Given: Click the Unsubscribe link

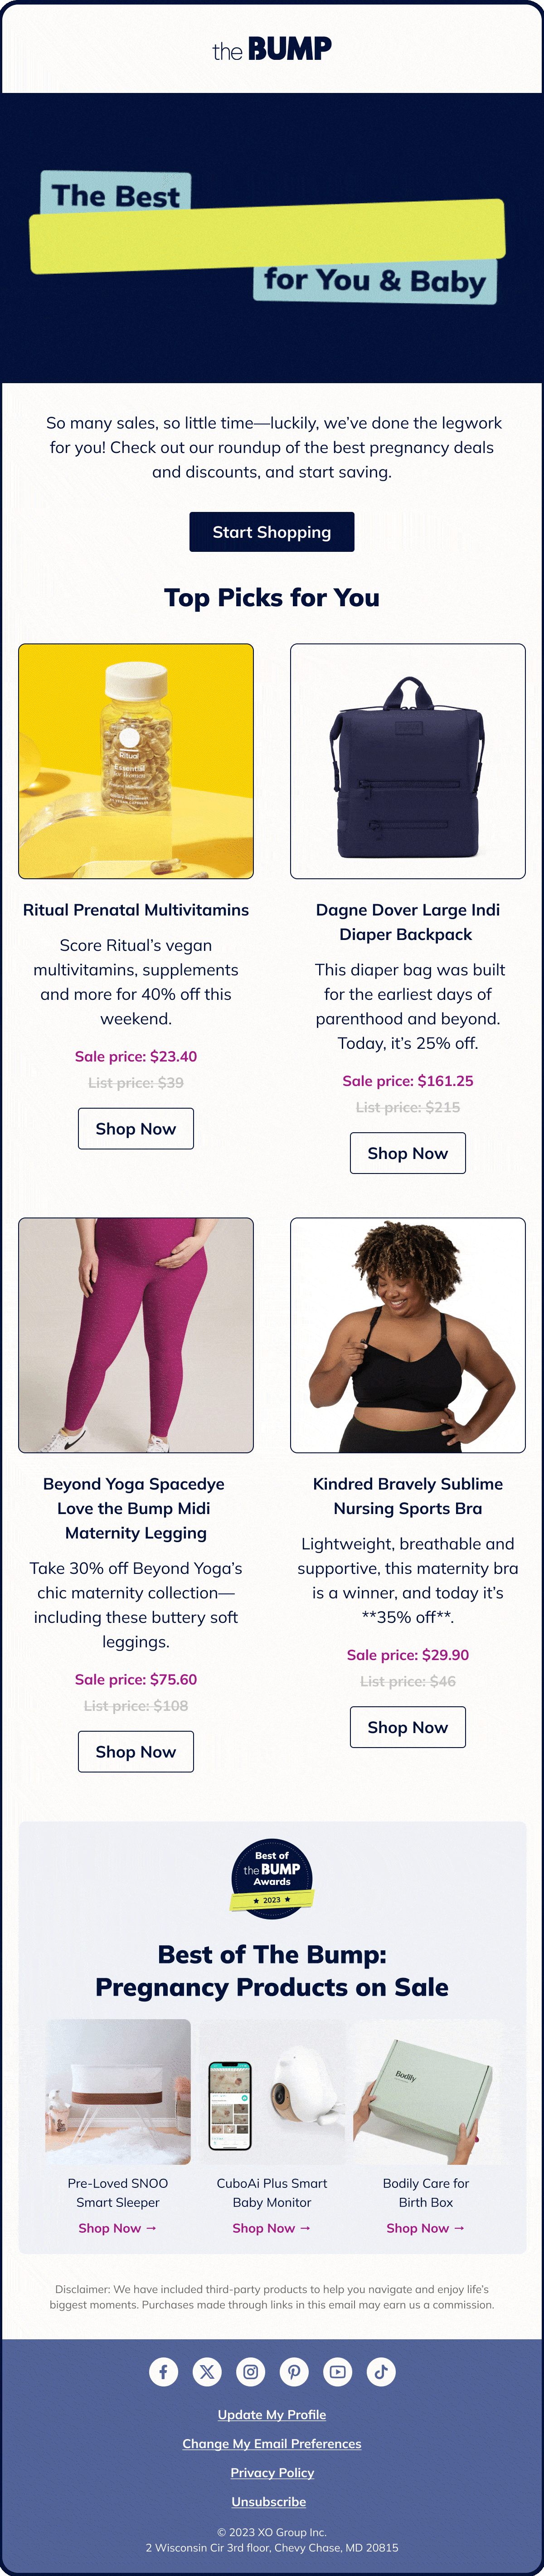Looking at the screenshot, I should tap(269, 2501).
